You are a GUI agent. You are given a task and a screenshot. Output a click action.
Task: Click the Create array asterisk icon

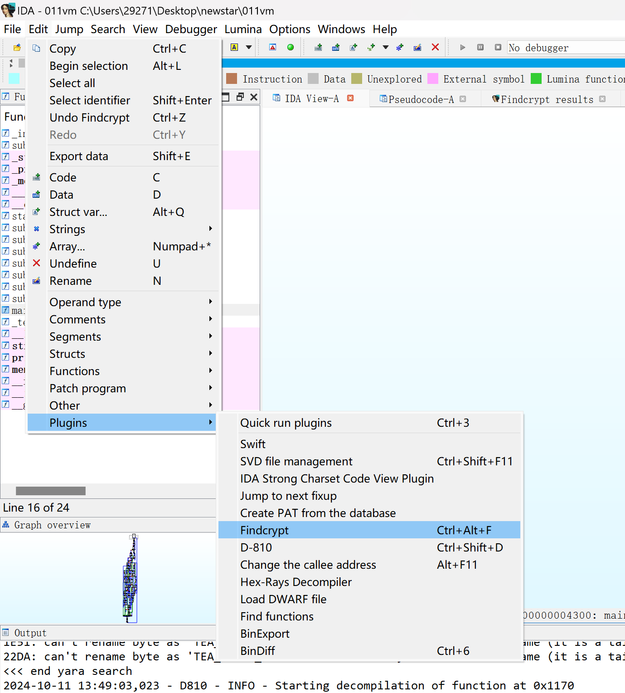click(x=400, y=47)
